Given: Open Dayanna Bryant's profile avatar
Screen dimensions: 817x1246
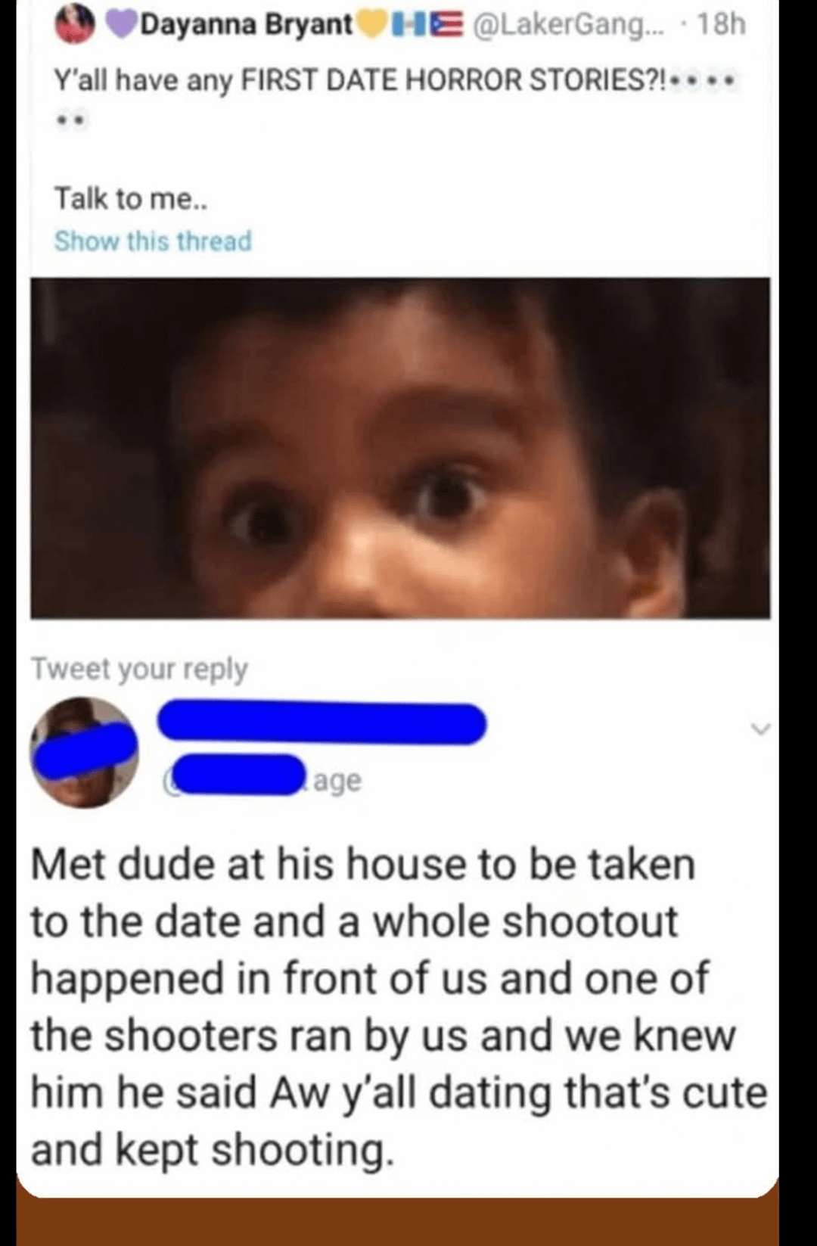Looking at the screenshot, I should 76,25.
